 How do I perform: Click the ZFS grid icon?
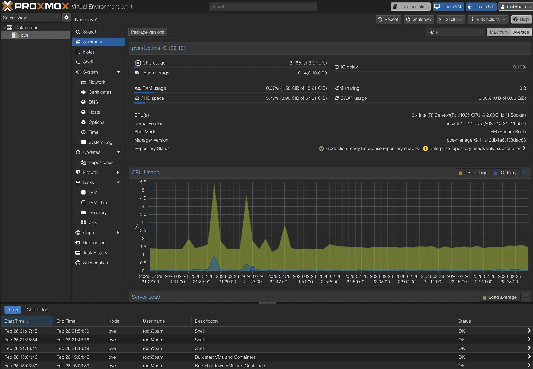coord(83,222)
